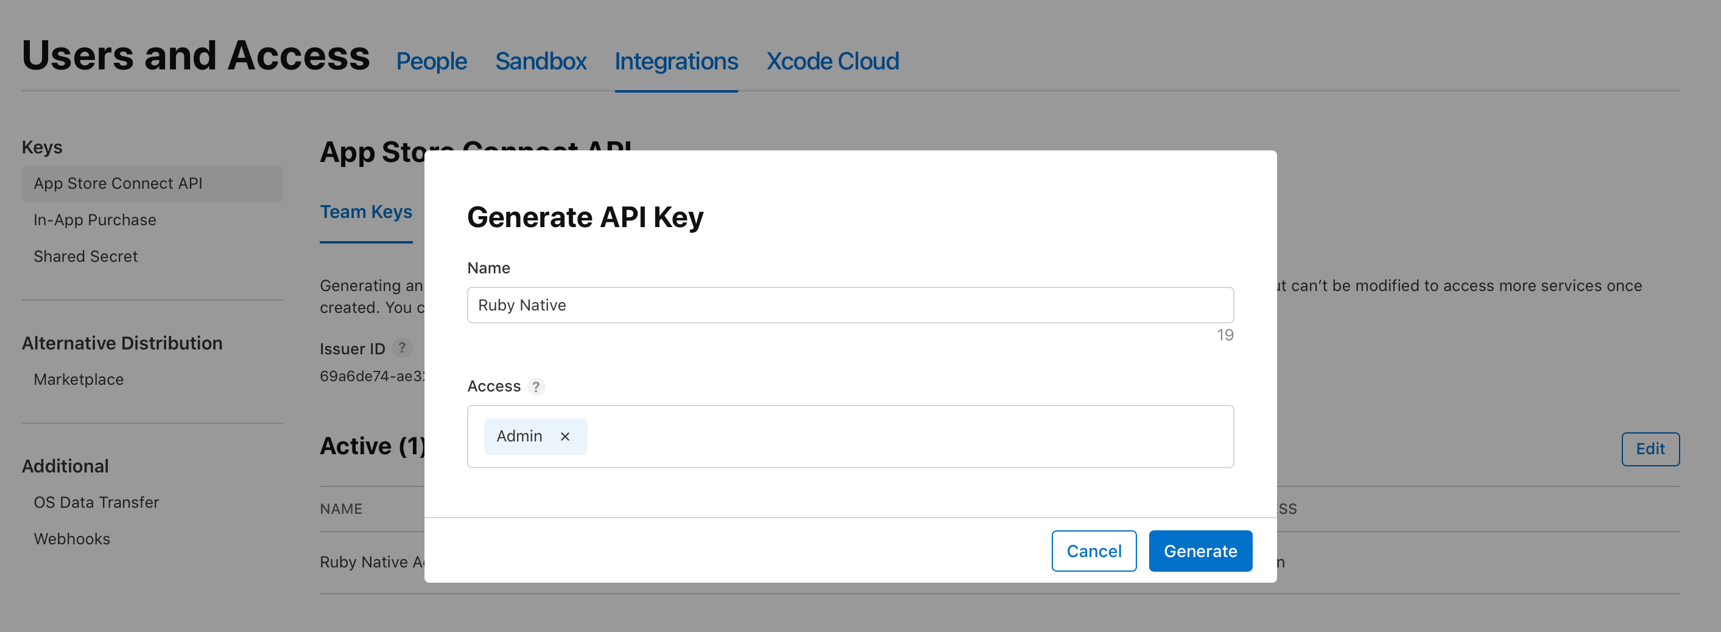This screenshot has width=1721, height=632.
Task: Click the NAME column header
Action: (x=340, y=509)
